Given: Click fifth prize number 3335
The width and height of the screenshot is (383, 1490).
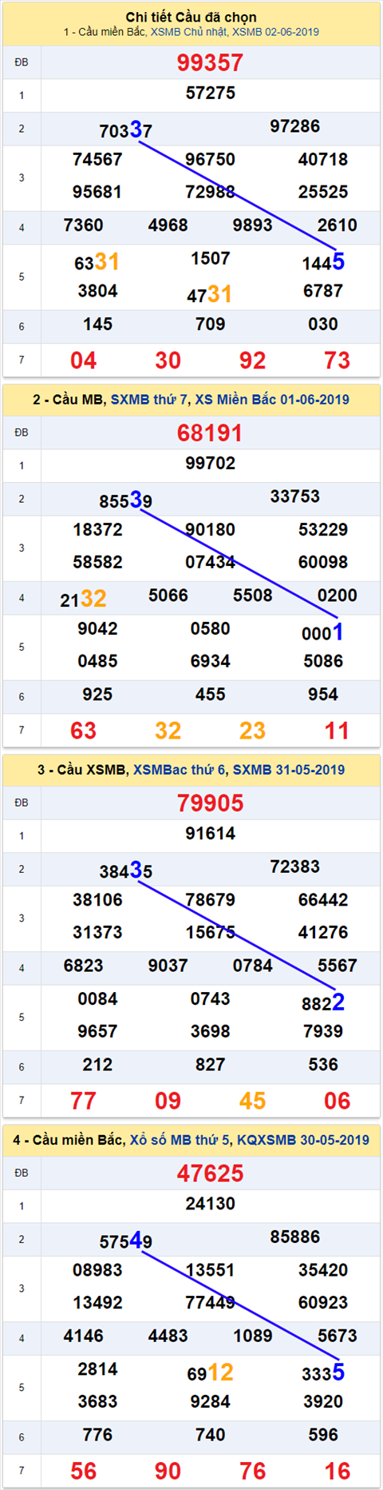Looking at the screenshot, I should pyautogui.click(x=323, y=1372).
